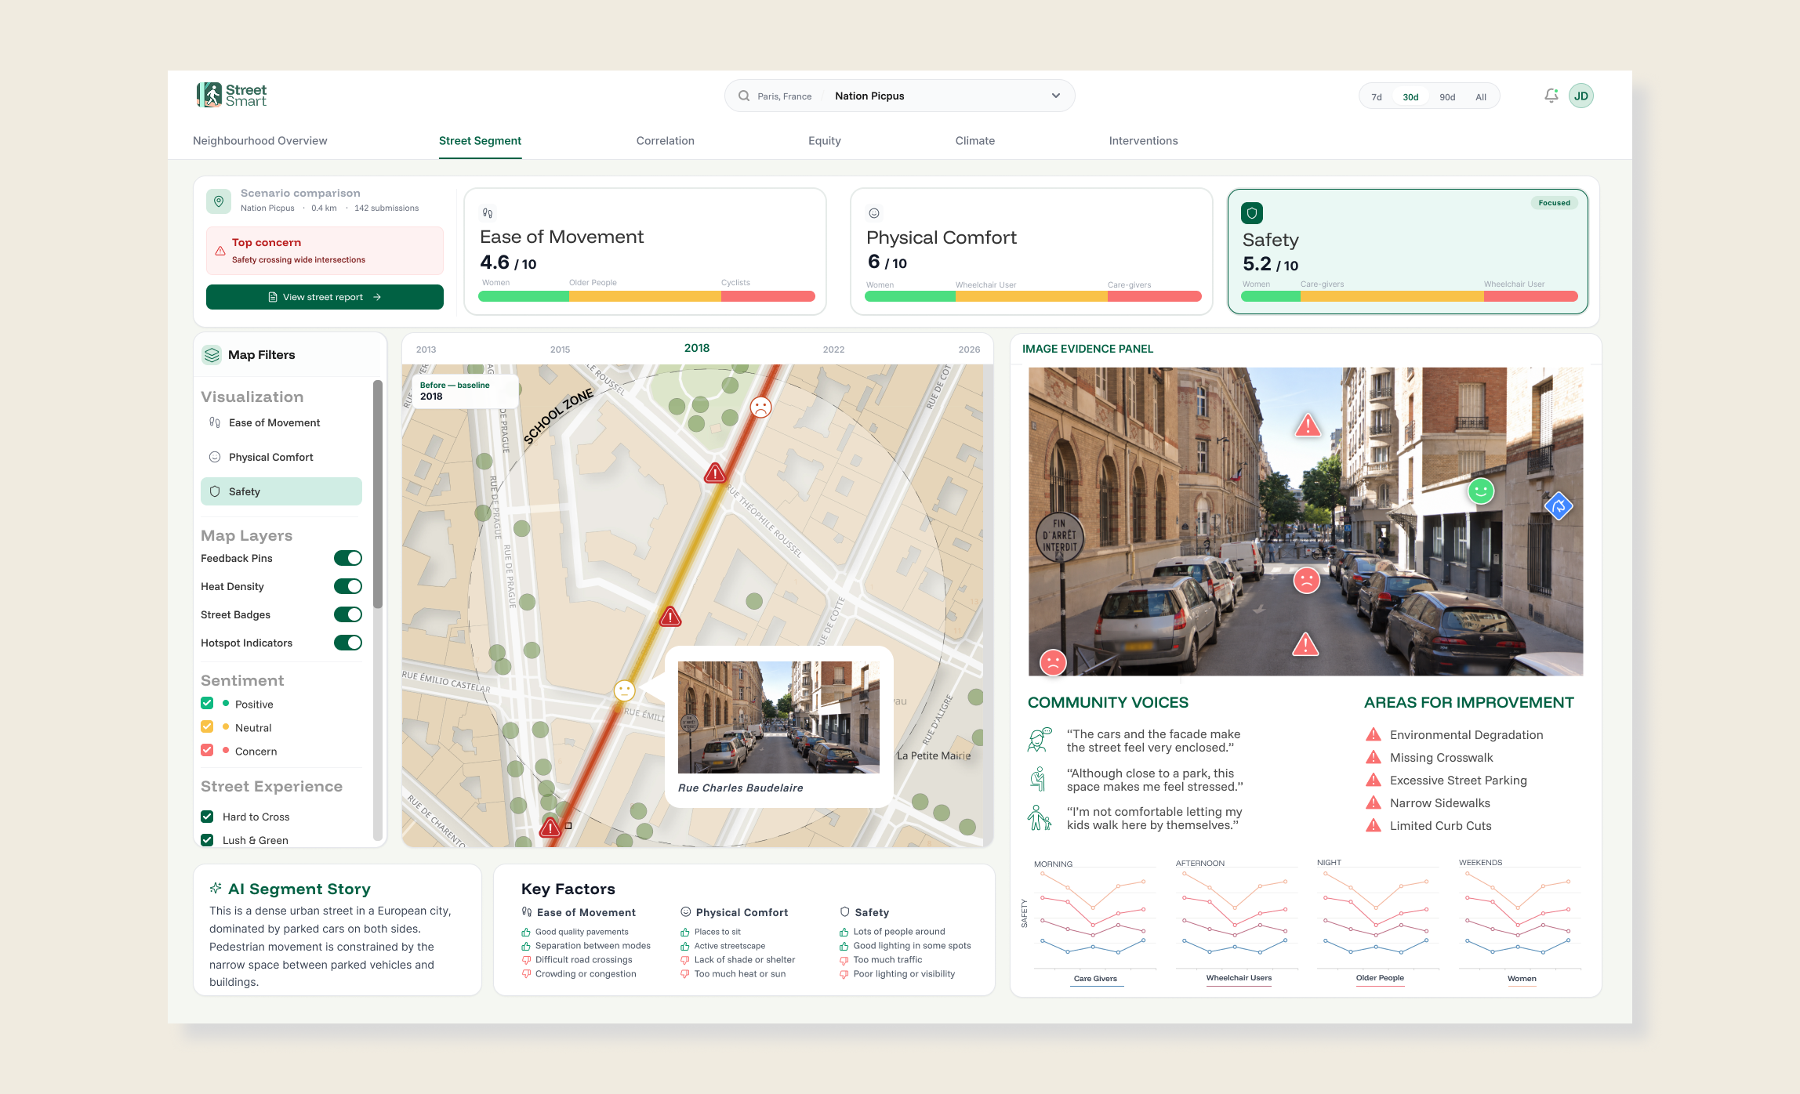Screen dimensions: 1800x1094
Task: Select Physical Comfort visualization
Action: coord(281,457)
